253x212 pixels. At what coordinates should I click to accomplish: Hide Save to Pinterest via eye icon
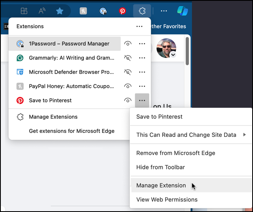point(128,101)
